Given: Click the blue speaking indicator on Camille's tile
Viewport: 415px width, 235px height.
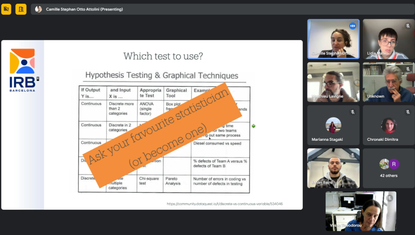Looking at the screenshot, I should [x=352, y=26].
